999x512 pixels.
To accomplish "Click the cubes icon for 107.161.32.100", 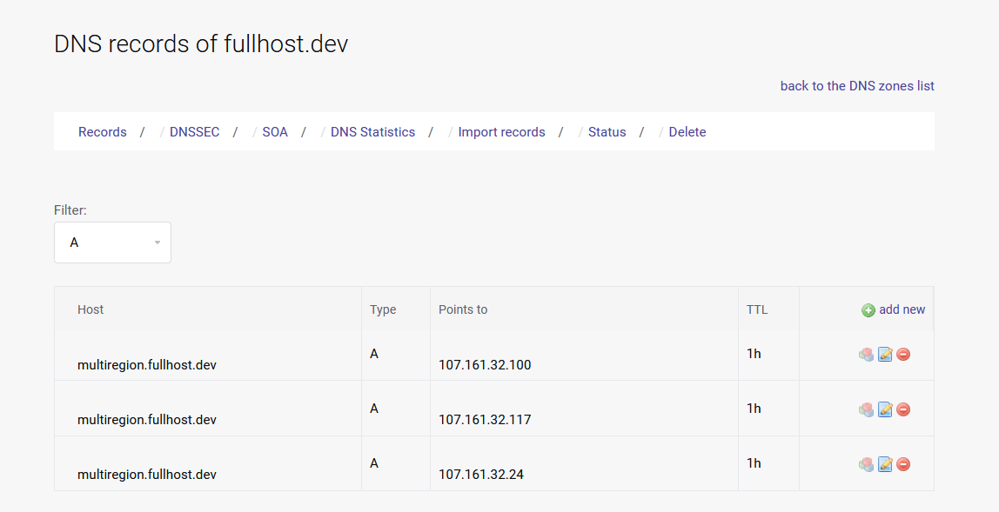I will [x=866, y=355].
